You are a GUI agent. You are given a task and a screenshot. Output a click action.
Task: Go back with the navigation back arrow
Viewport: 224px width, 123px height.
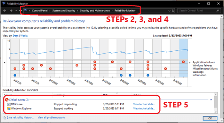coord(4,11)
